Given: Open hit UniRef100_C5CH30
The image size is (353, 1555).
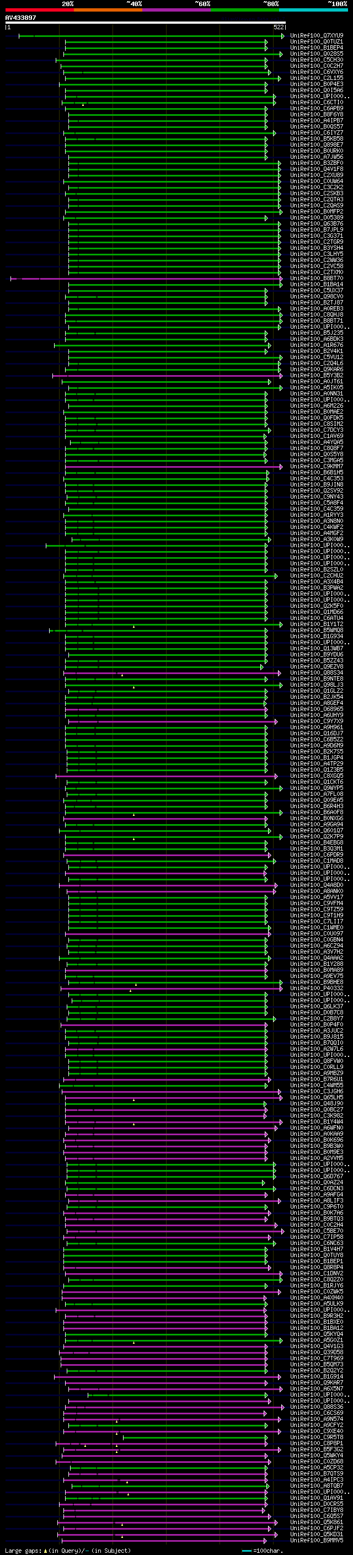Looking at the screenshot, I should coord(317,60).
